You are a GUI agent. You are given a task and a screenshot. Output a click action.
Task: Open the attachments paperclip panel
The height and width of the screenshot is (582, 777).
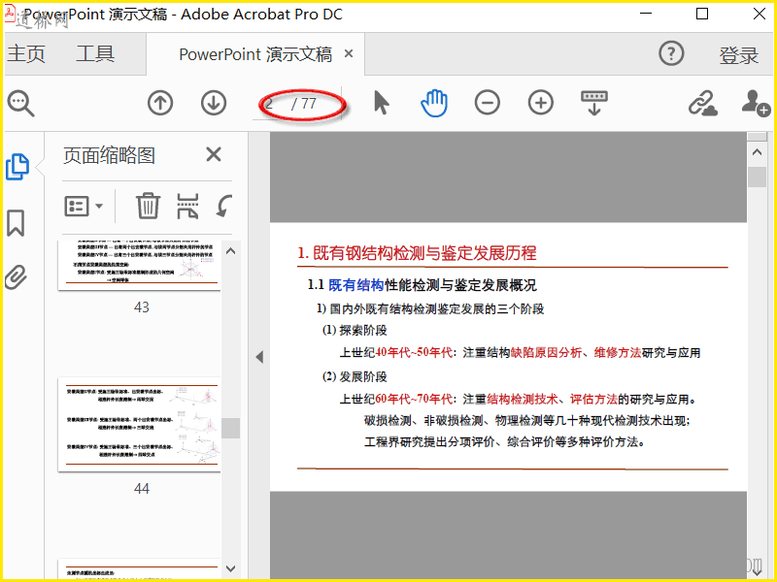point(16,277)
